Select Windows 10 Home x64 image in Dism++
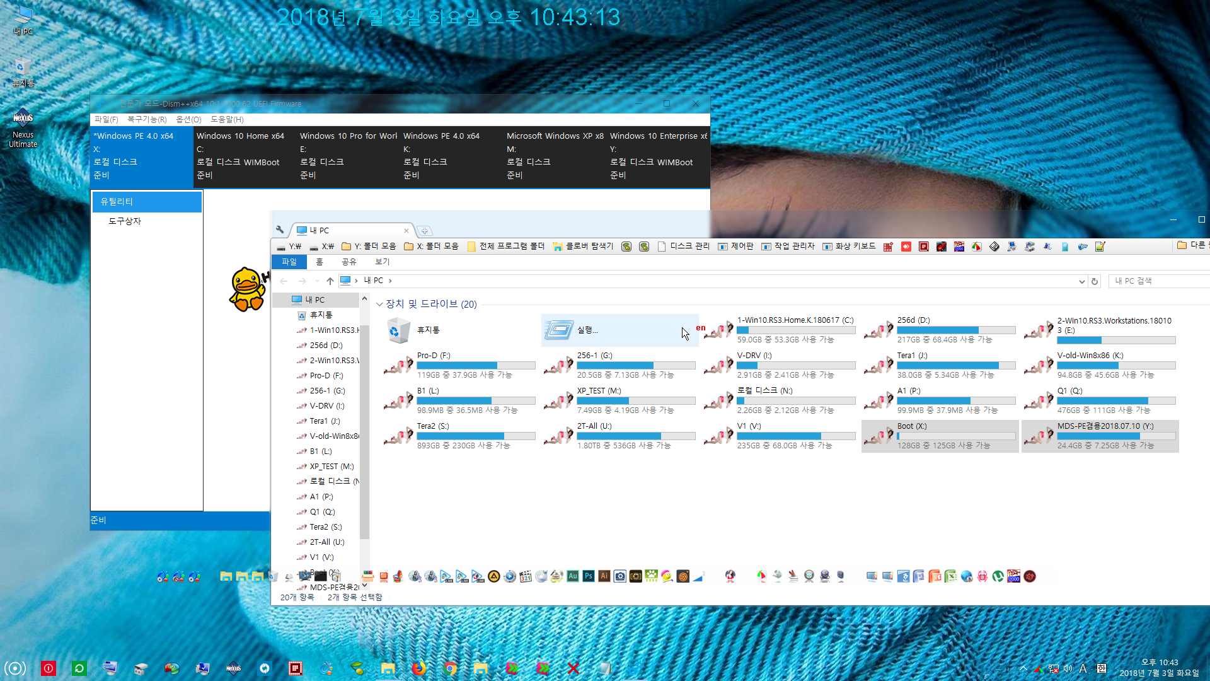This screenshot has width=1210, height=681. point(245,156)
